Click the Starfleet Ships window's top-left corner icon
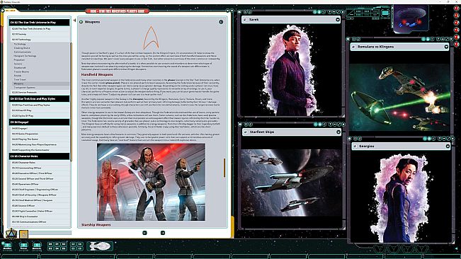 pyautogui.click(x=240, y=125)
